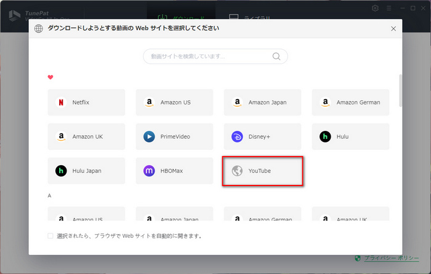Click the TunePat logo icon
The height and width of the screenshot is (274, 431).
pyautogui.click(x=14, y=15)
